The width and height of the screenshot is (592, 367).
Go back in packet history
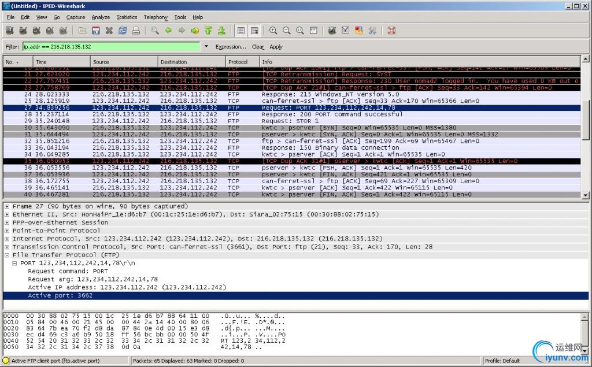168,31
